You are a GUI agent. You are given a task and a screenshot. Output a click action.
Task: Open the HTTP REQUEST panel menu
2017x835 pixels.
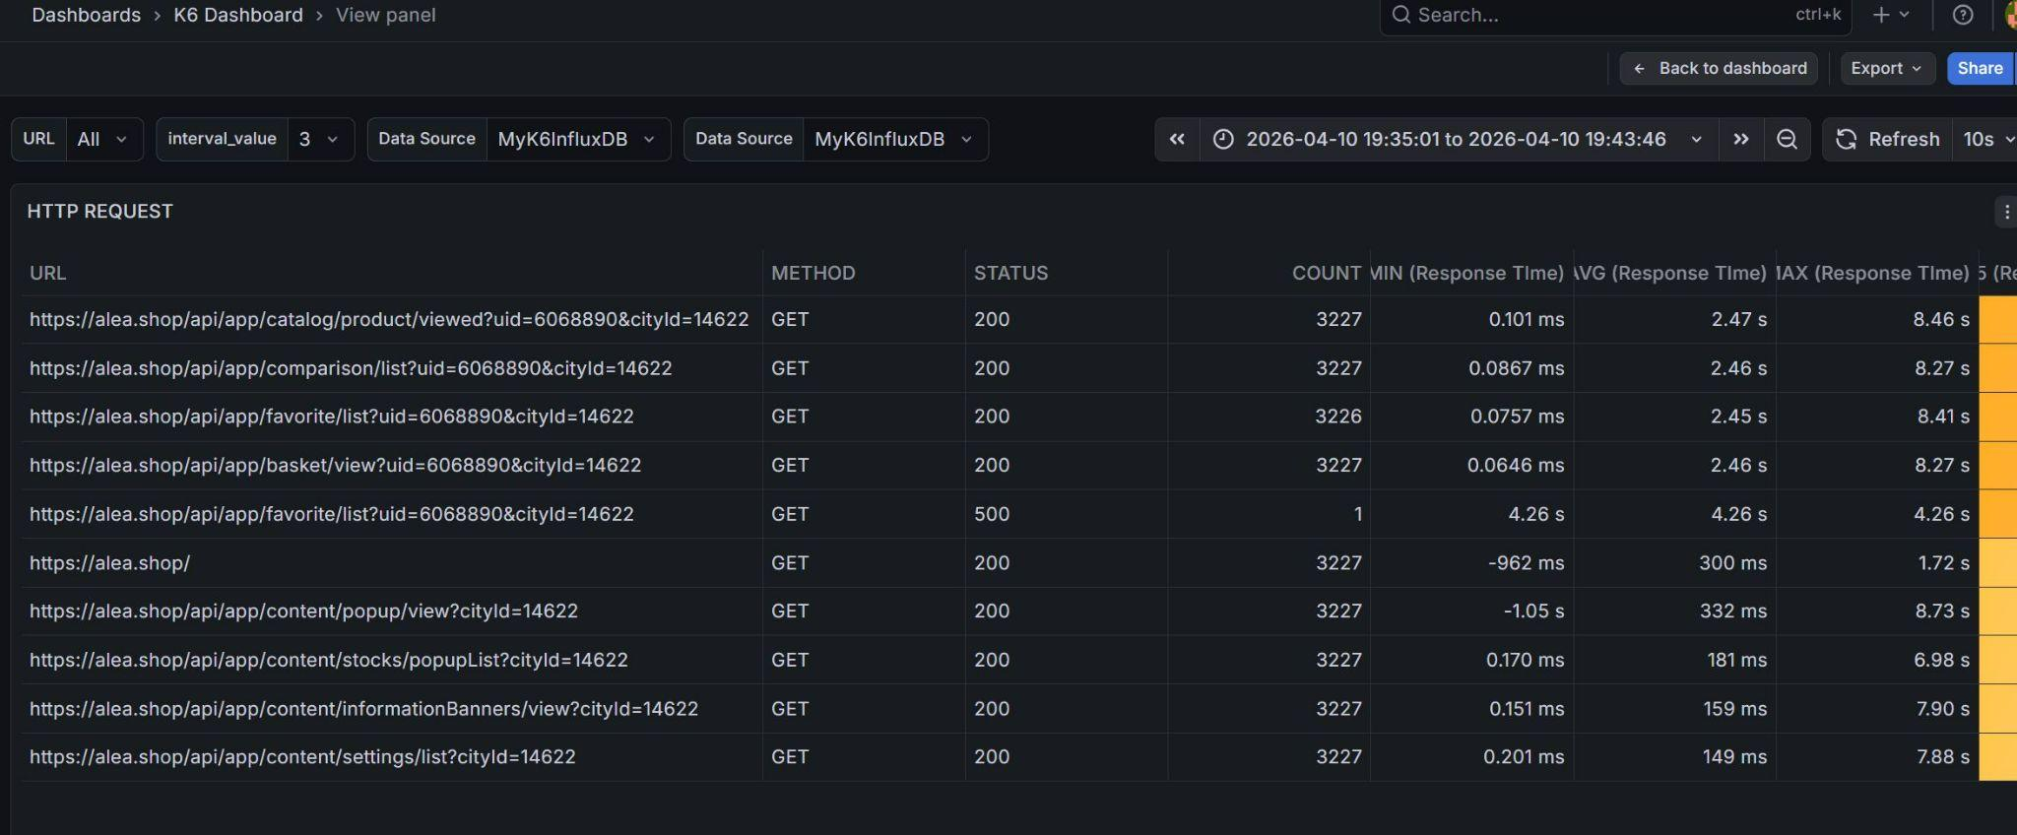coord(2006,211)
